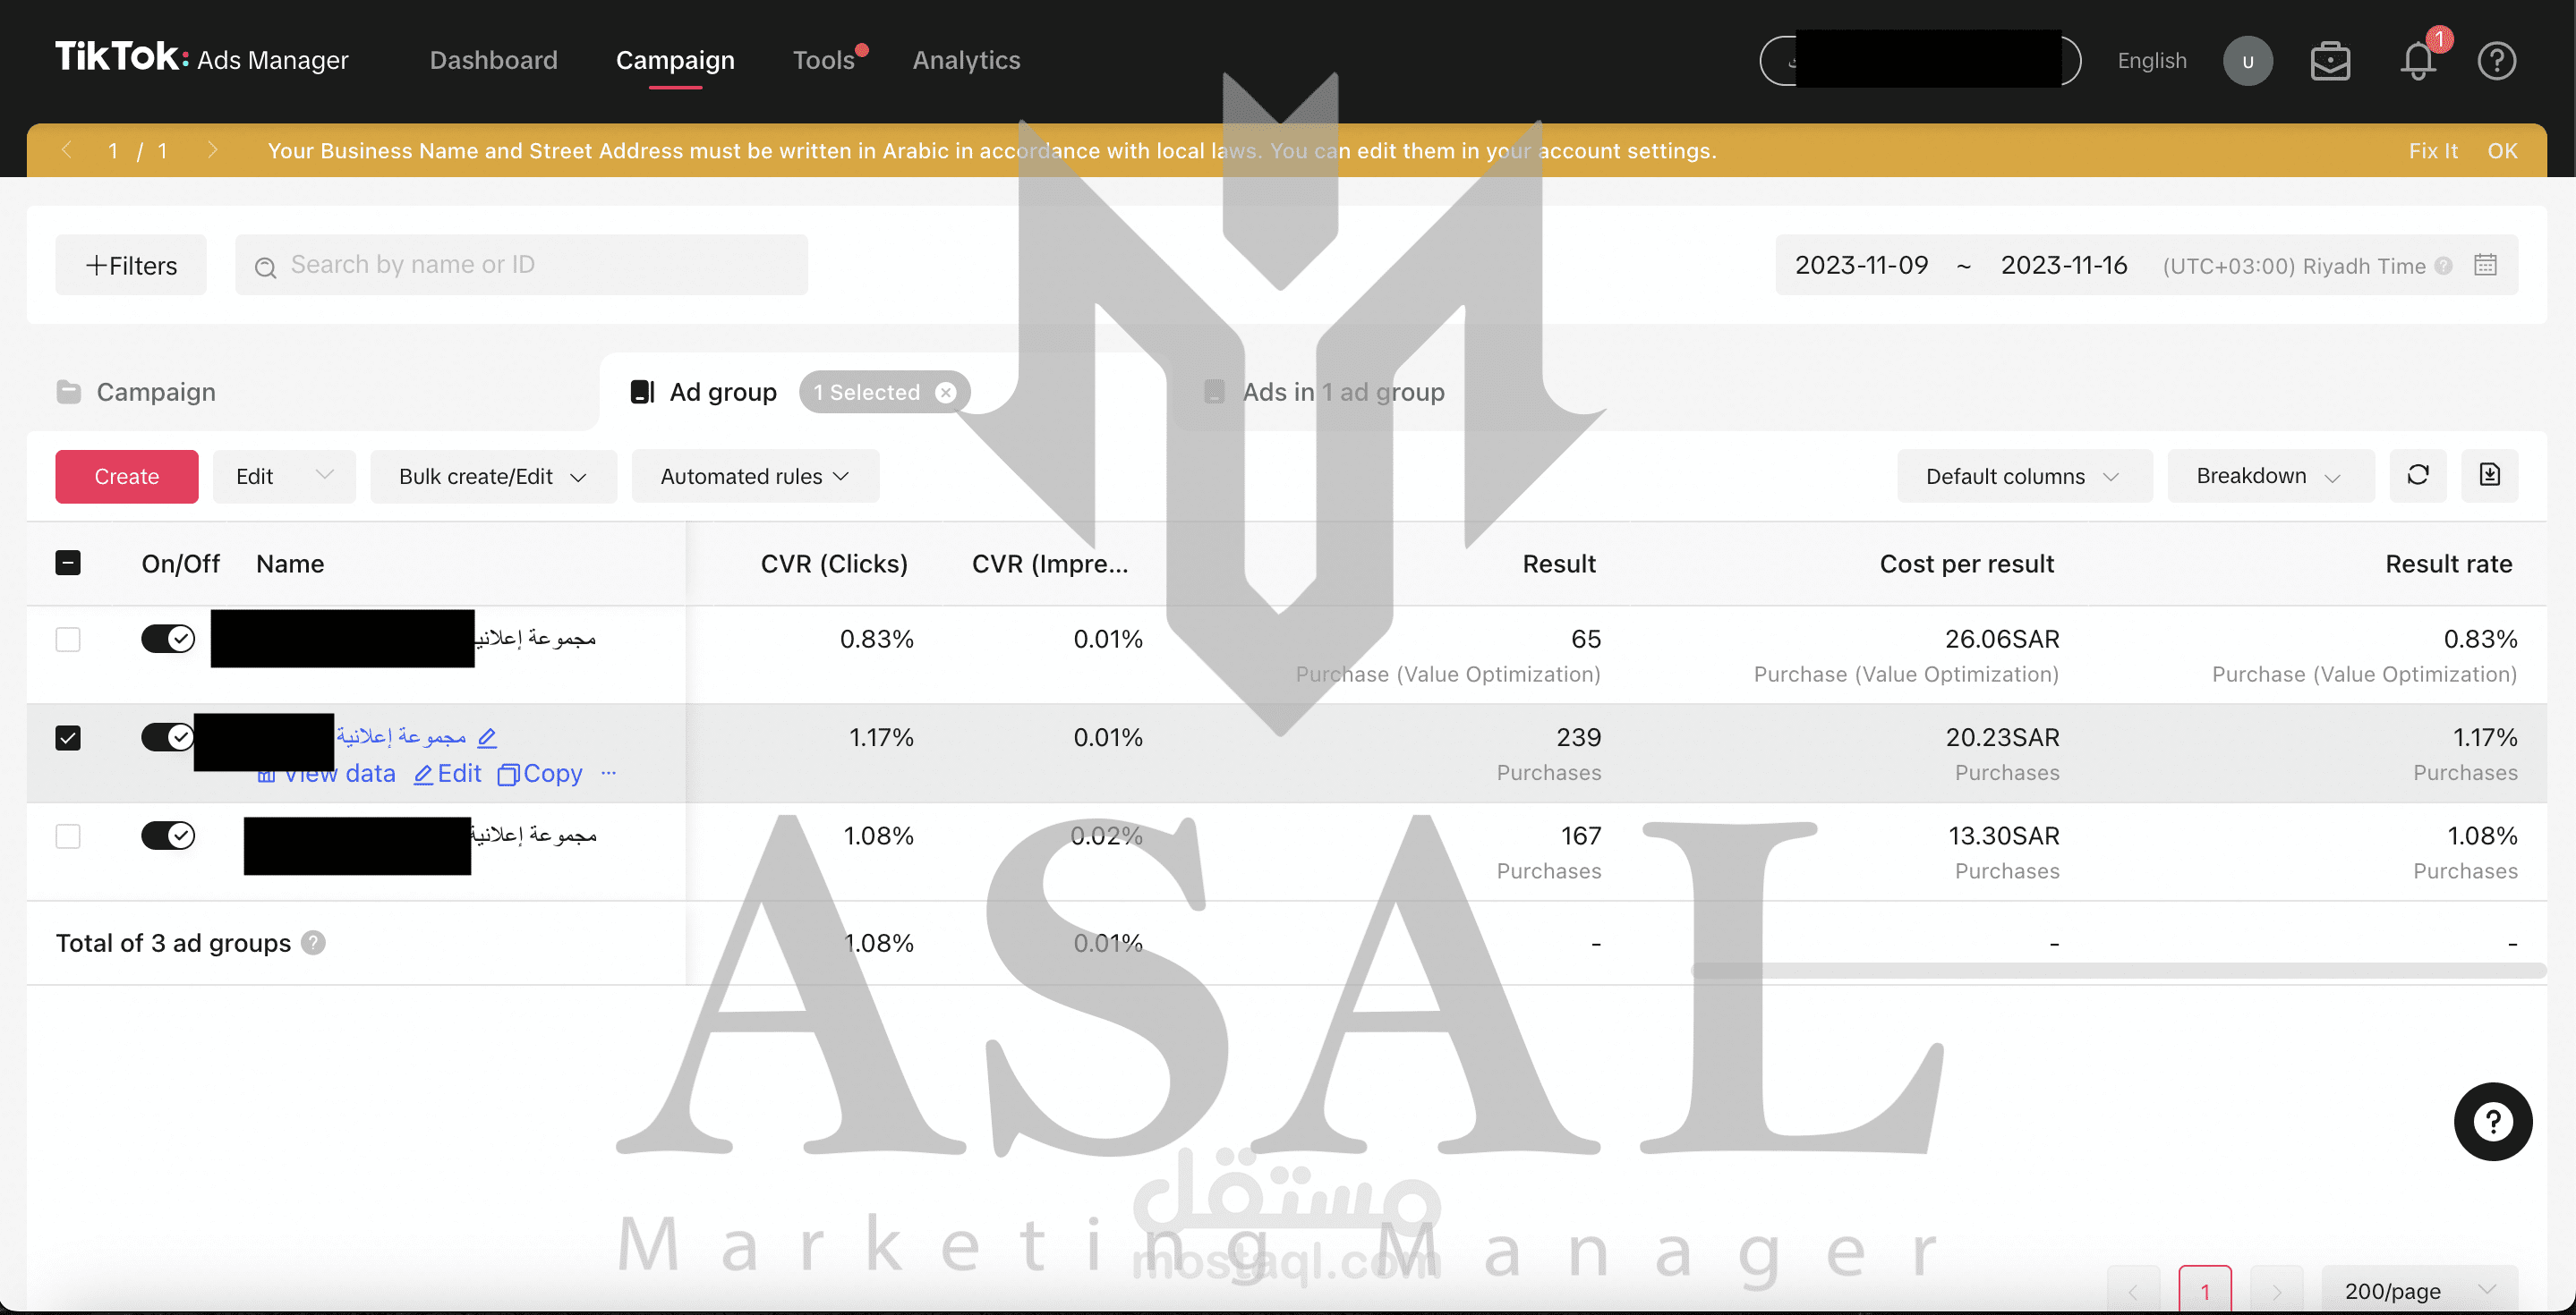
Task: Open the calendar date picker icon
Action: [x=2485, y=266]
